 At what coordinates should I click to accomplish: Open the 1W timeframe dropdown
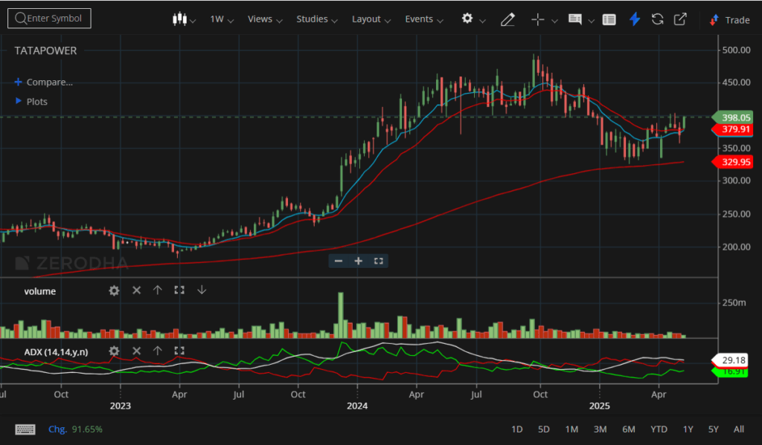pyautogui.click(x=222, y=19)
